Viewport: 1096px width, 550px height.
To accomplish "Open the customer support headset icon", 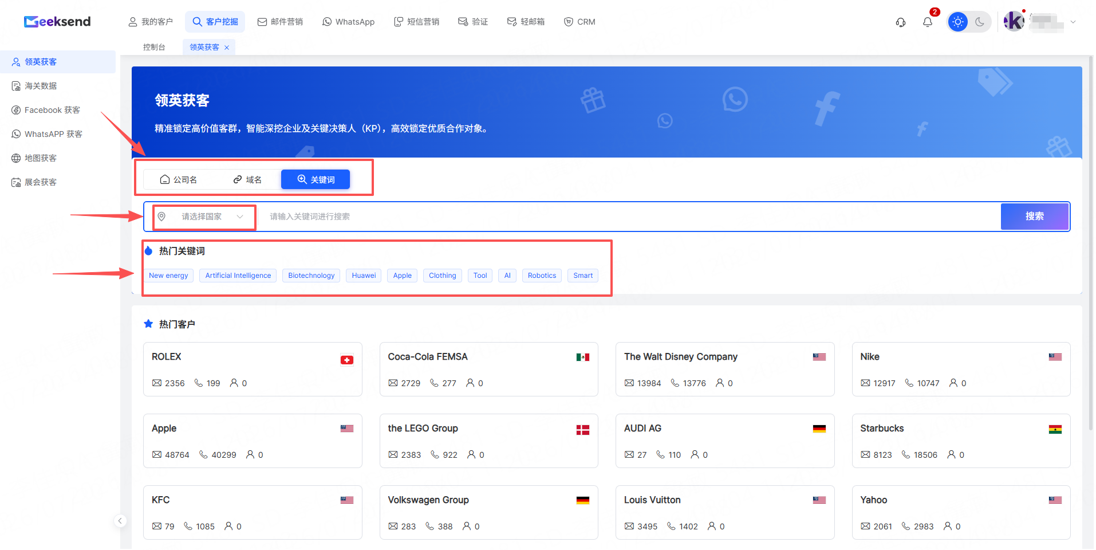I will [x=901, y=22].
